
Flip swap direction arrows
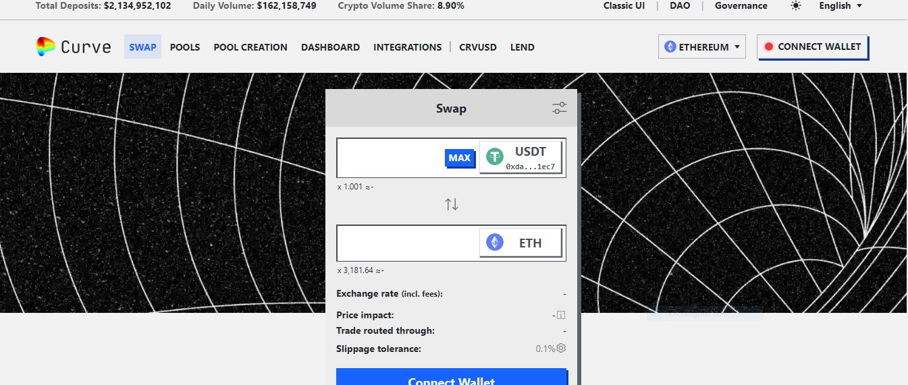click(452, 204)
